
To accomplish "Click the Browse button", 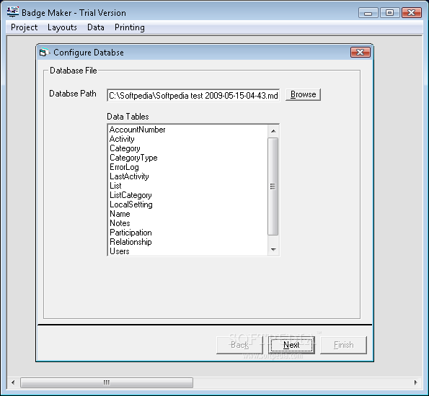I will click(303, 94).
